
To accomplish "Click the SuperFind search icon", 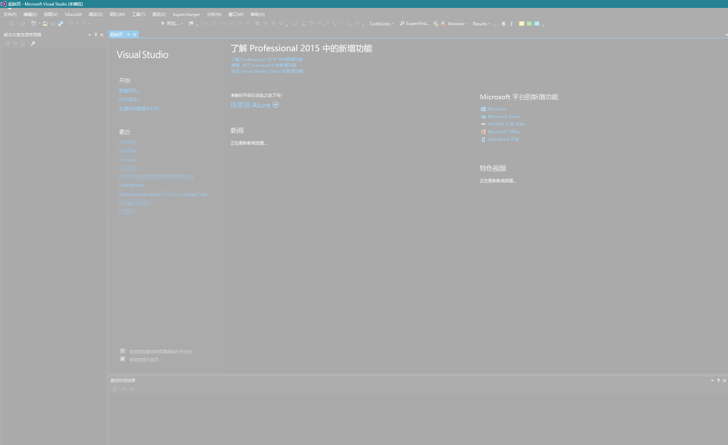I will point(402,24).
